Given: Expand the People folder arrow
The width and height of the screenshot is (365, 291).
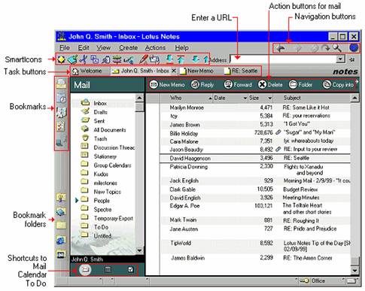Looking at the screenshot, I should coord(77,200).
